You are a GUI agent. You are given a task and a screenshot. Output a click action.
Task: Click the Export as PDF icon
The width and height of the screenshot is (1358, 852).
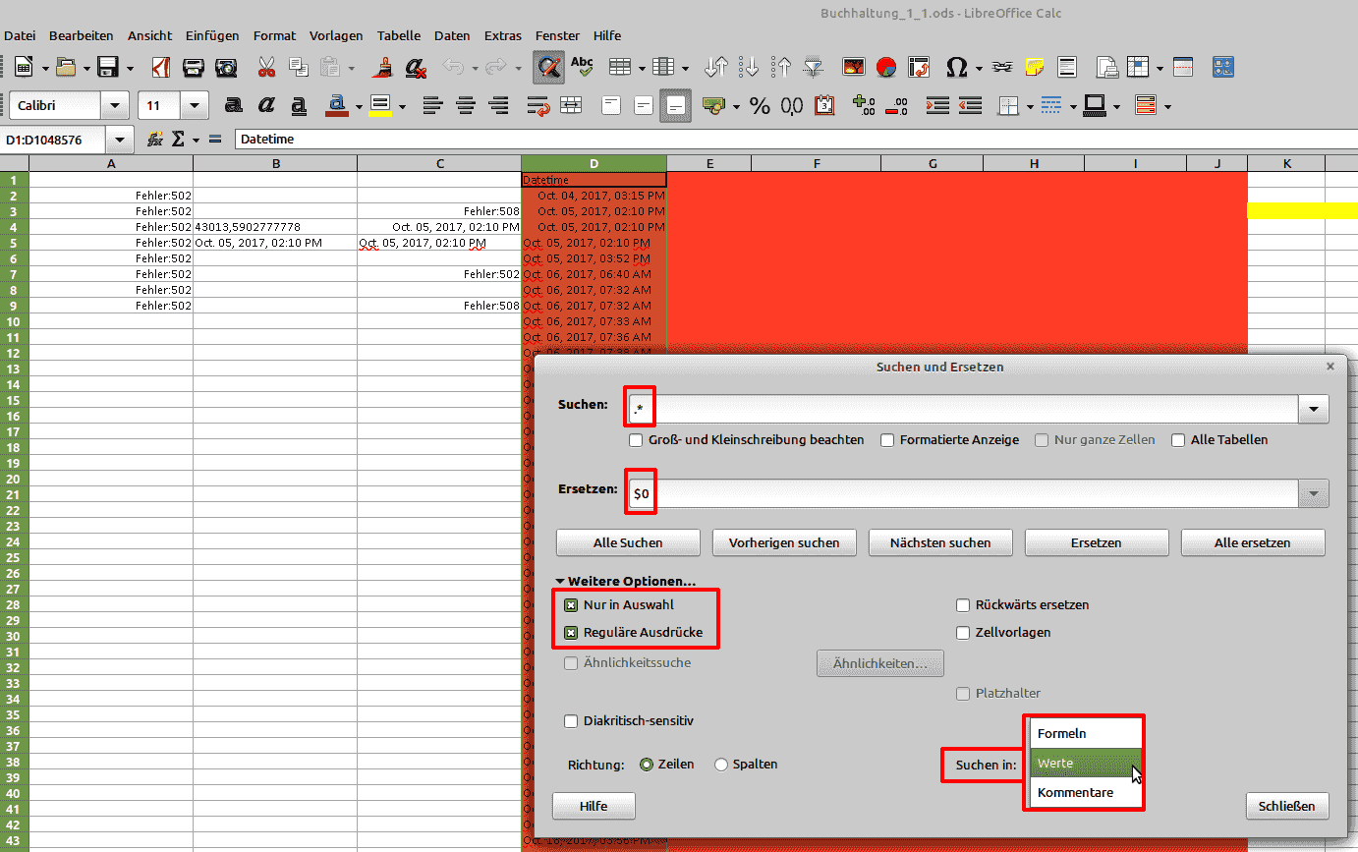pyautogui.click(x=161, y=68)
